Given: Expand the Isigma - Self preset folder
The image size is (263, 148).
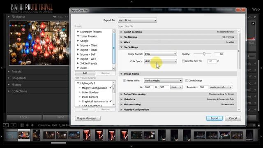Looking at the screenshot, I should (78, 54).
